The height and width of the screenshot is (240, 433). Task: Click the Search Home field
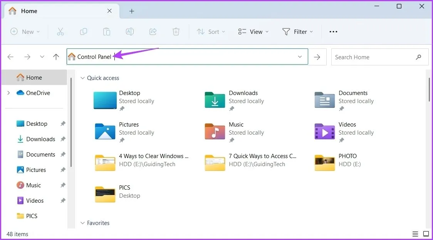pos(374,57)
